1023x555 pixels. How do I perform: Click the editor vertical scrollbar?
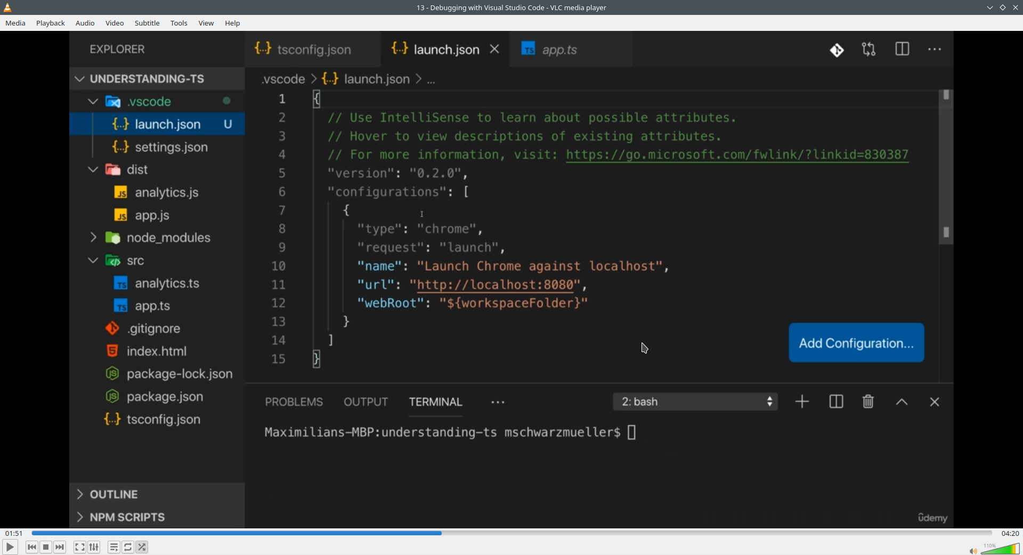tap(946, 167)
